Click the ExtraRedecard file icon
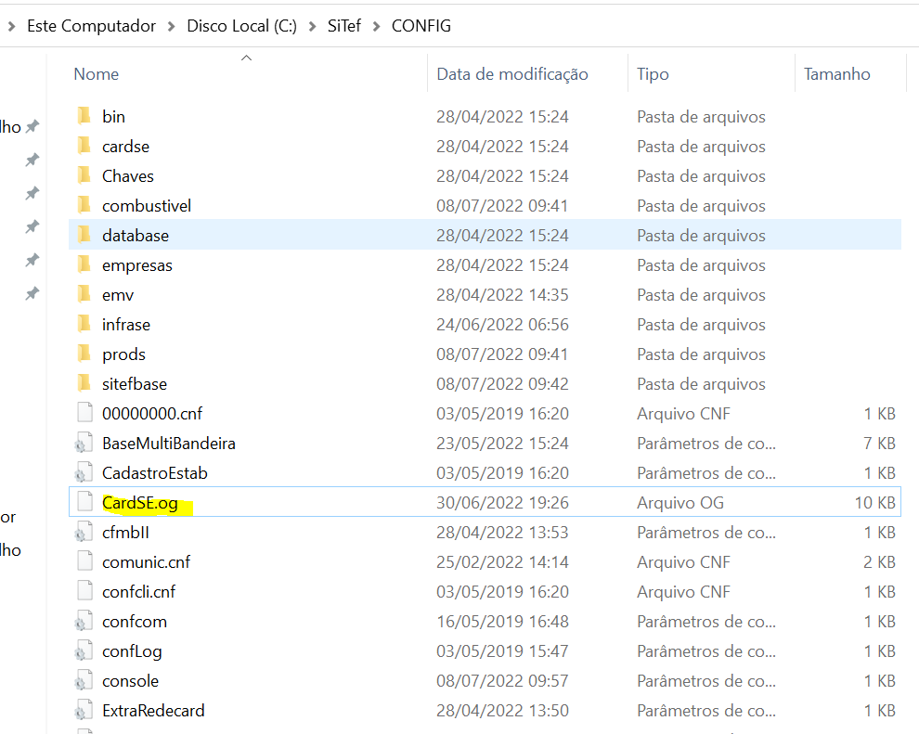Image resolution: width=919 pixels, height=734 pixels. coord(84,710)
